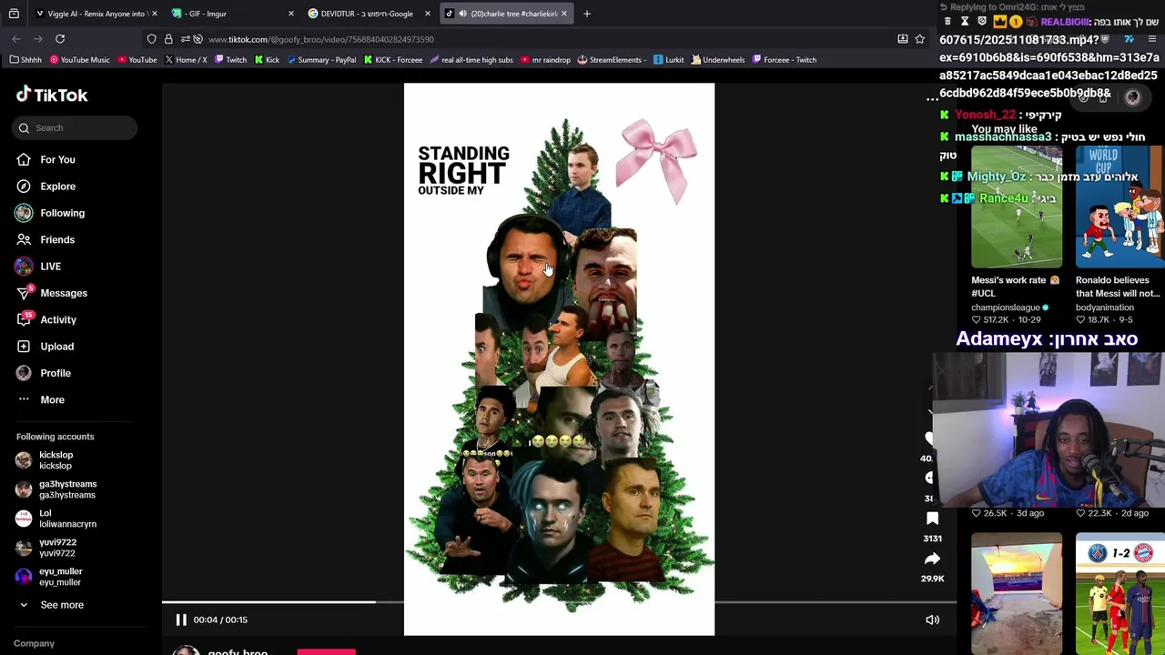The height and width of the screenshot is (655, 1165).
Task: Click the video player area
Action: [559, 358]
